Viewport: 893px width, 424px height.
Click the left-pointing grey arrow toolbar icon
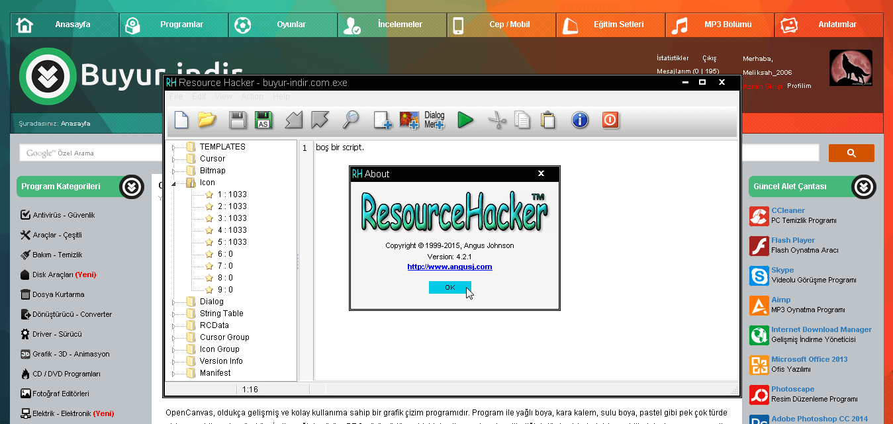[294, 120]
